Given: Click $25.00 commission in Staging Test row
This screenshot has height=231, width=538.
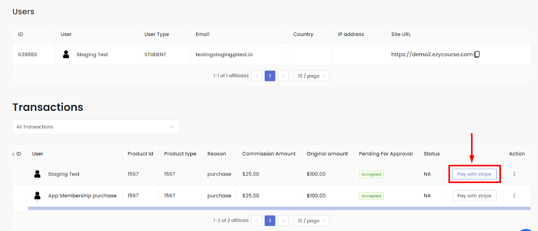Looking at the screenshot, I should pos(251,174).
